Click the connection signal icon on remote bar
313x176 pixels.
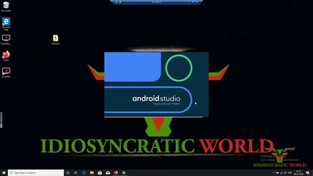point(120,2)
